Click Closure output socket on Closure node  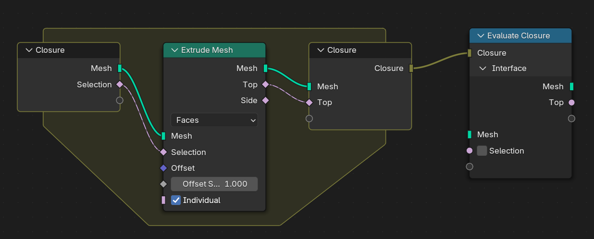(411, 68)
